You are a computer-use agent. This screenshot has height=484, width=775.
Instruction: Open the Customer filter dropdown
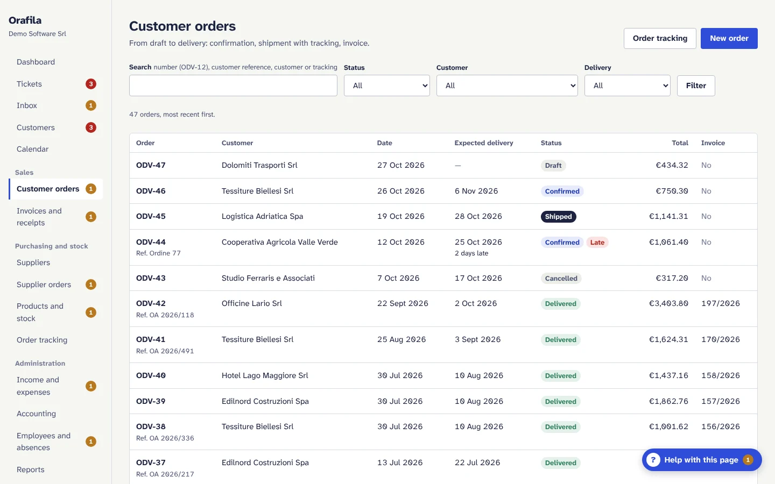pyautogui.click(x=507, y=86)
